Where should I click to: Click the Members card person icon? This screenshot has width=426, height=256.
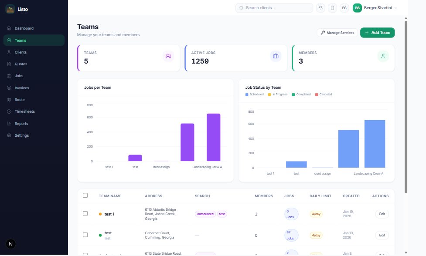click(383, 56)
